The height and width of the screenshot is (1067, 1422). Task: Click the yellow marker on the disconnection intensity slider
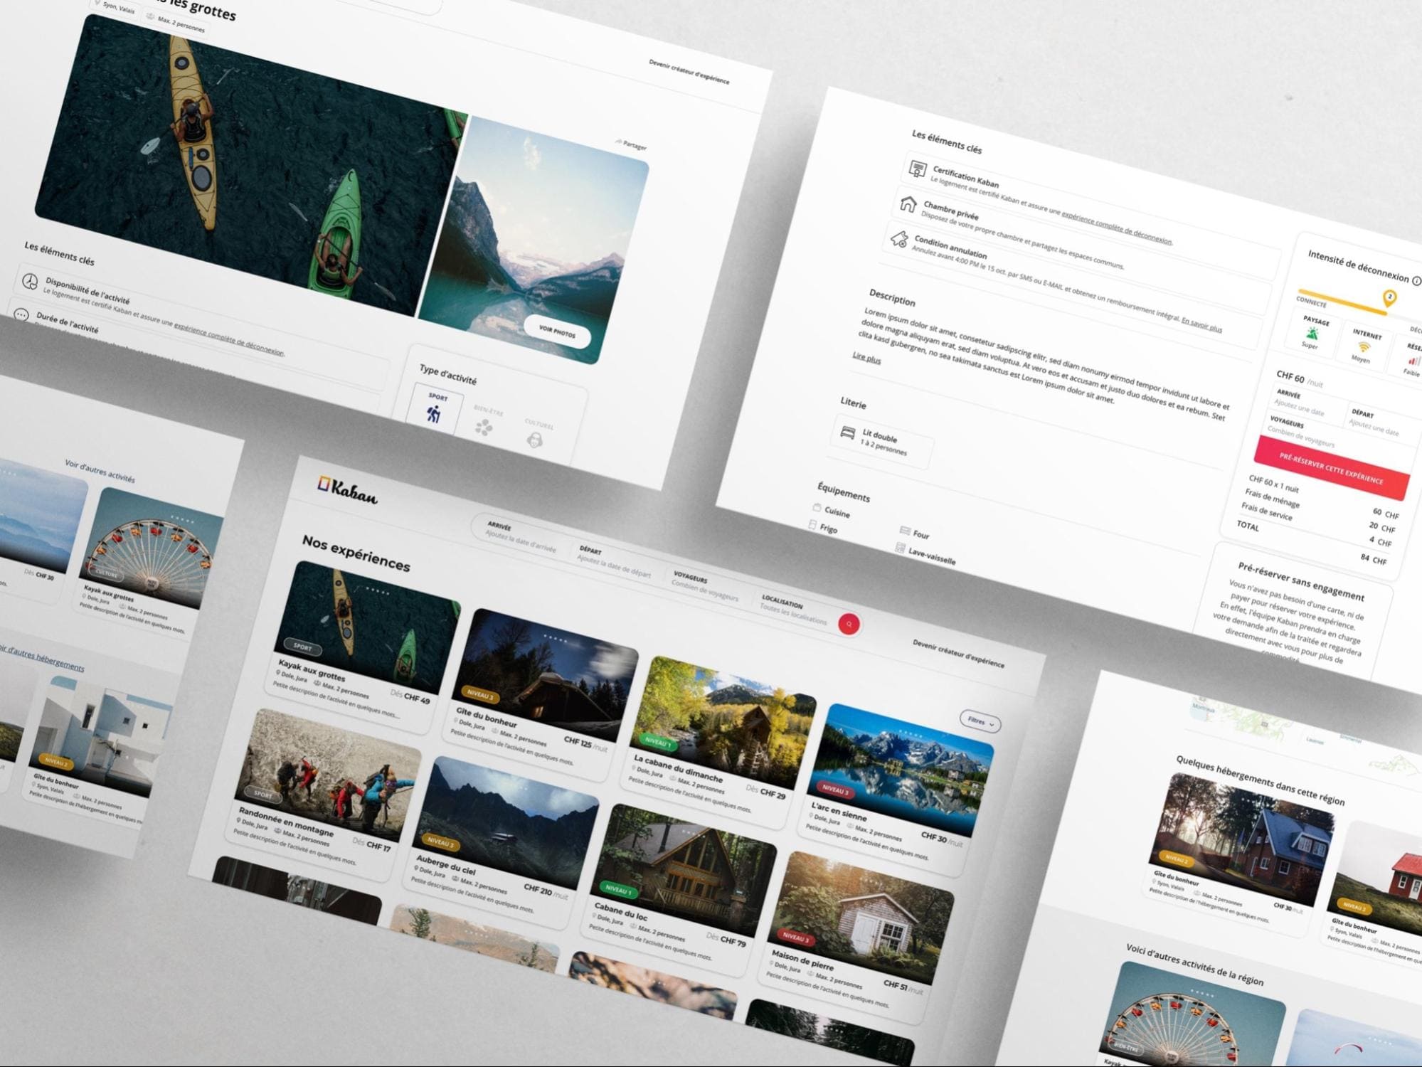tap(1389, 297)
